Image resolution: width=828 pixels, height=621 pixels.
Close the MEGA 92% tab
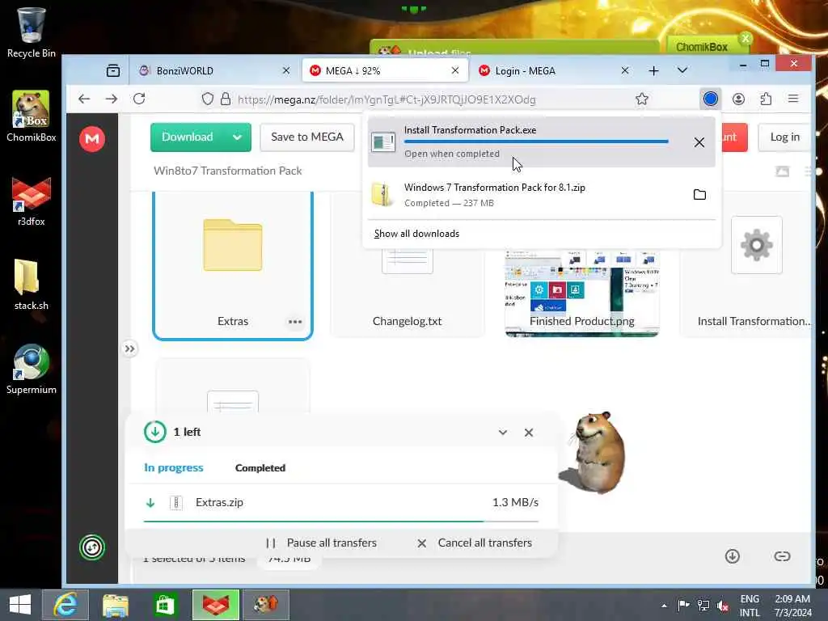click(455, 70)
